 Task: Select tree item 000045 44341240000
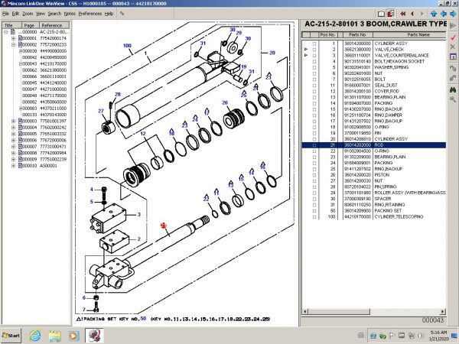[44, 83]
